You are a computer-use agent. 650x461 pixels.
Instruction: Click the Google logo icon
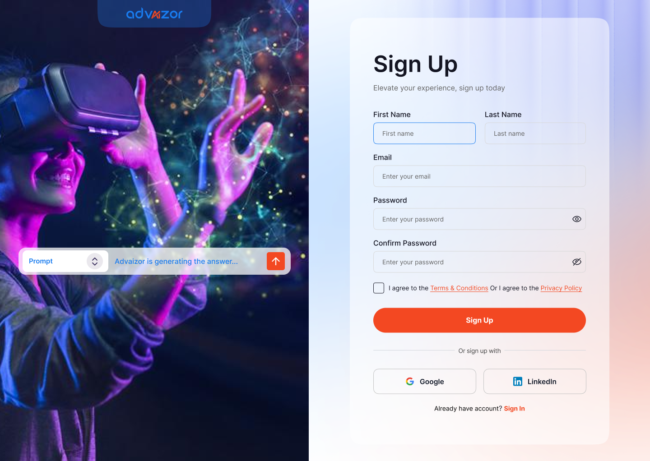point(410,382)
